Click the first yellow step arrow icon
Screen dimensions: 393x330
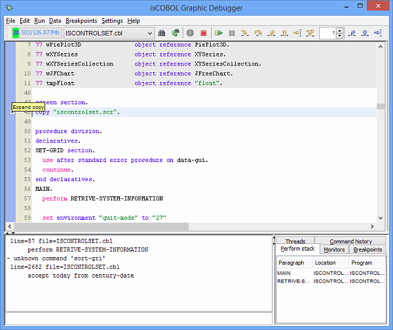point(245,33)
